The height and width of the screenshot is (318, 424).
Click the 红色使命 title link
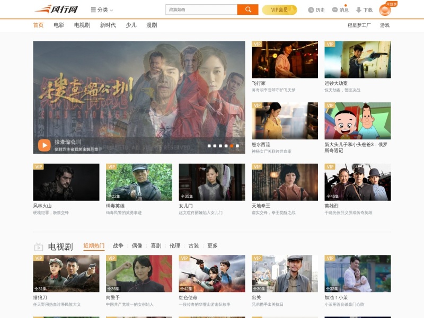tap(188, 297)
